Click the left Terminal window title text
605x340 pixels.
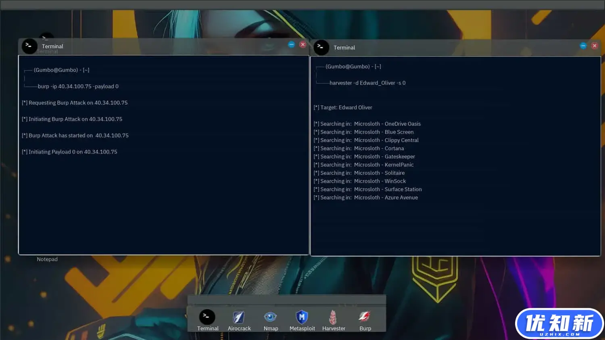[x=52, y=46]
